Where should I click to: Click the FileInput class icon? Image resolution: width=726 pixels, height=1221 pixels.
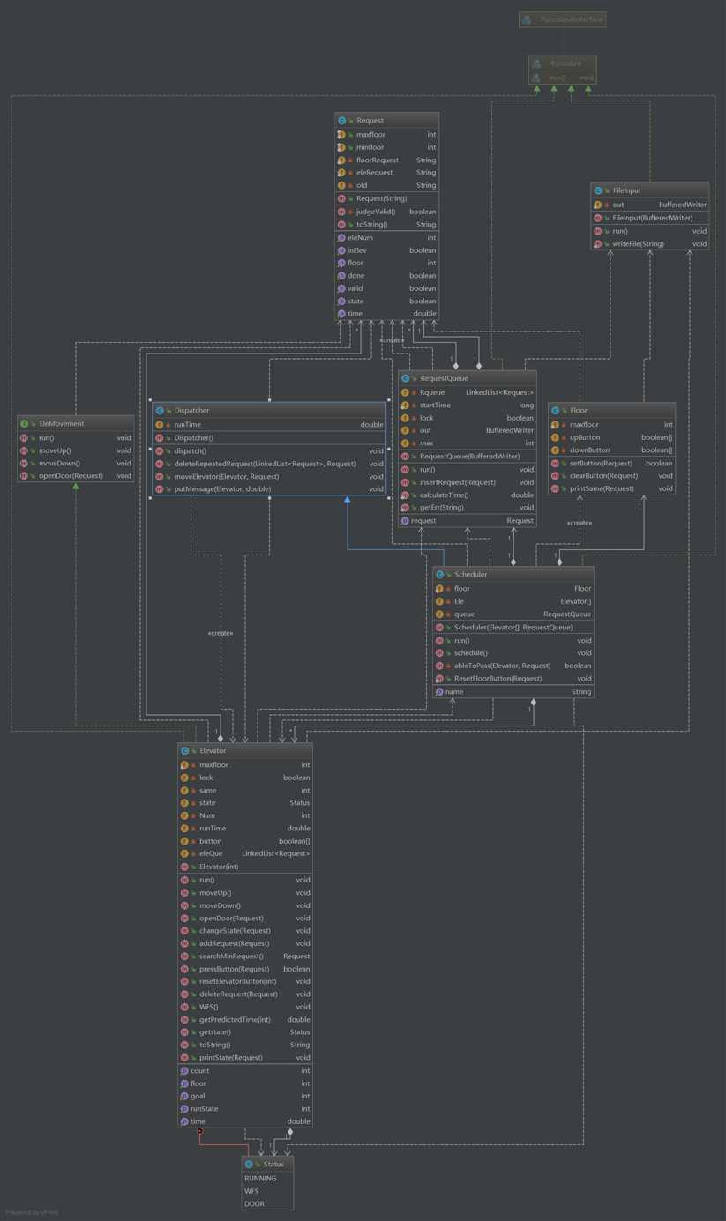tap(597, 190)
